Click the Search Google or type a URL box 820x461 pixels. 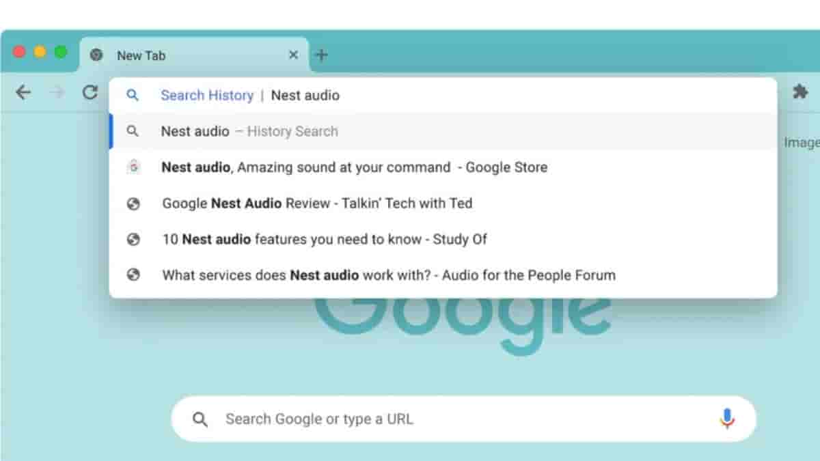click(451, 419)
